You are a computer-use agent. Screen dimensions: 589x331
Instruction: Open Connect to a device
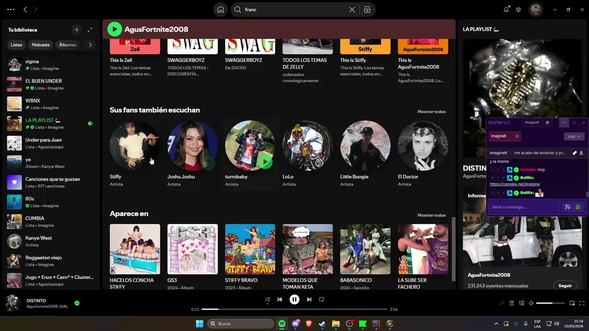(521, 303)
